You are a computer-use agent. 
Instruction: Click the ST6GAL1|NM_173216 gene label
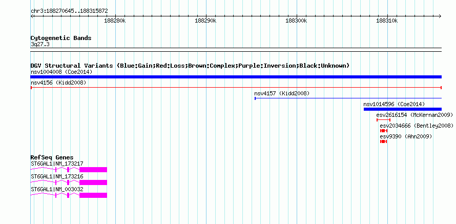tap(57, 176)
